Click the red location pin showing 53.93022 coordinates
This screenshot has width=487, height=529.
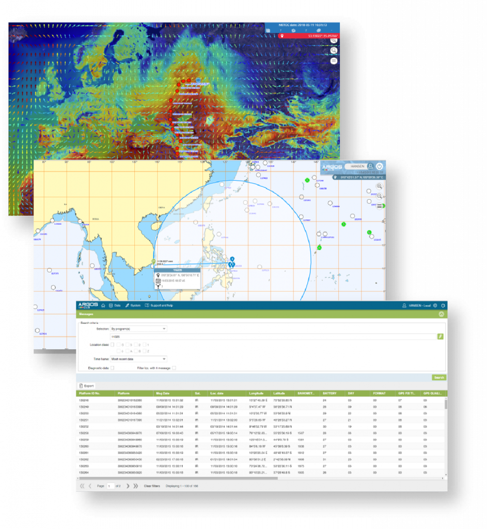point(282,36)
